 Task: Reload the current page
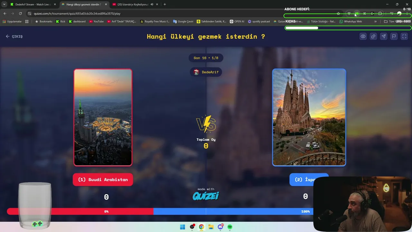20,14
